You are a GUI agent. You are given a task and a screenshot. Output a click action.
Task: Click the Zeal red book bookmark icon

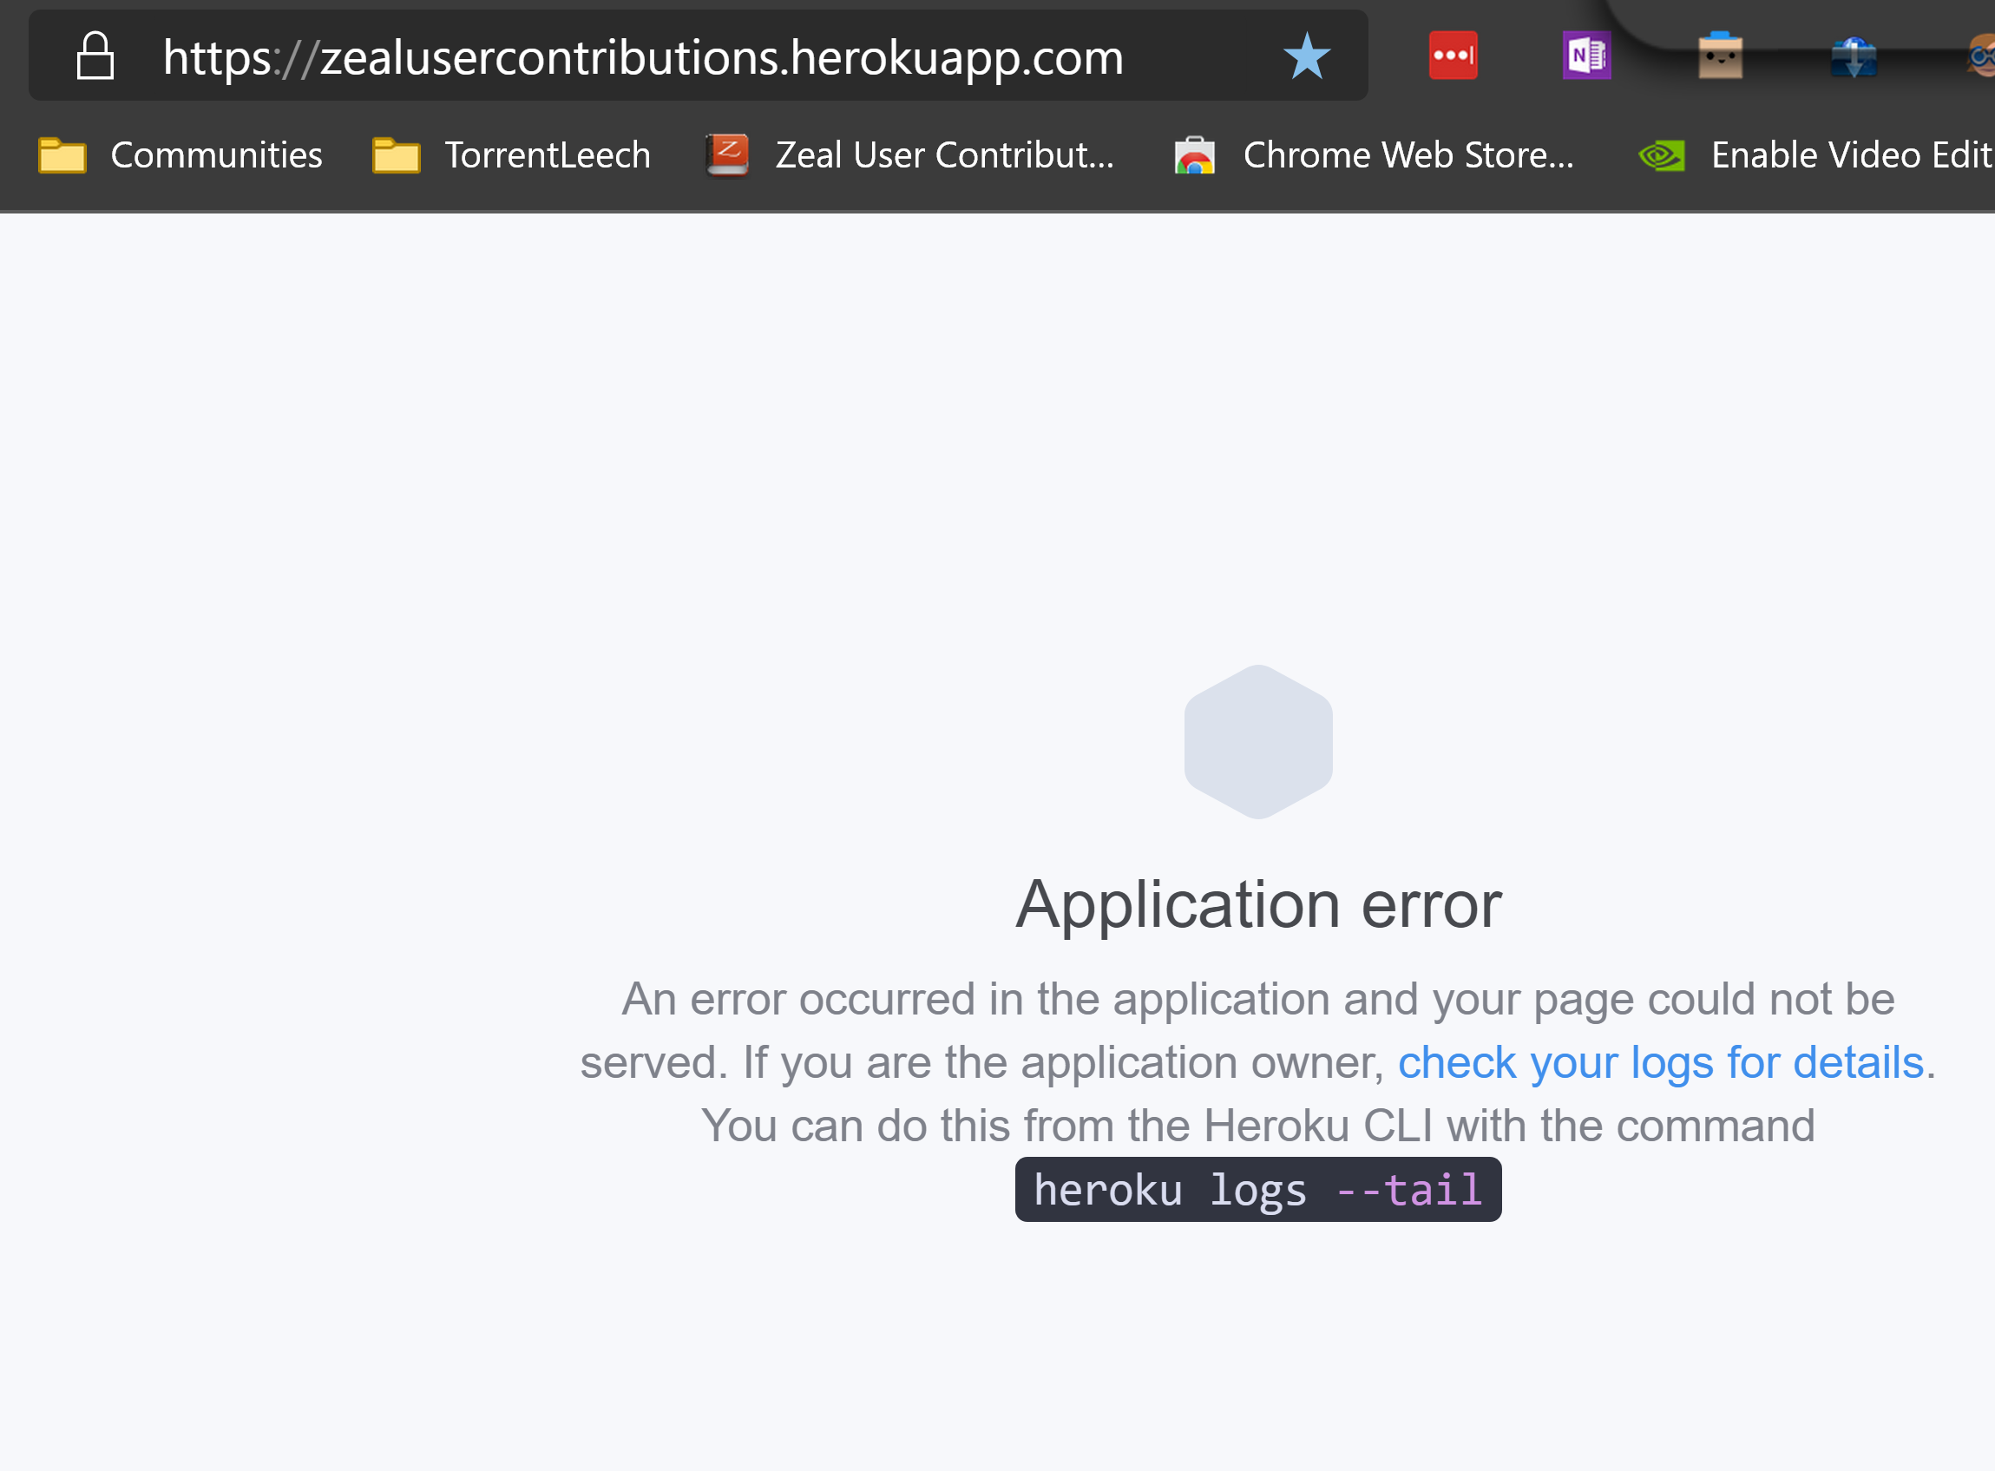(x=725, y=154)
